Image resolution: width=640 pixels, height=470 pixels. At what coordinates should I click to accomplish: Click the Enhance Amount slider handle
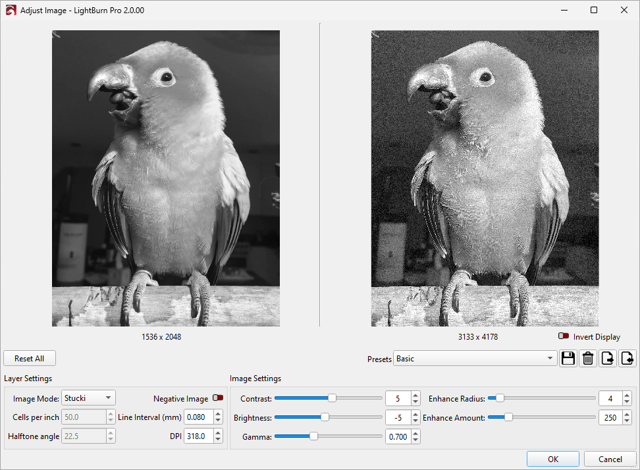pyautogui.click(x=509, y=417)
